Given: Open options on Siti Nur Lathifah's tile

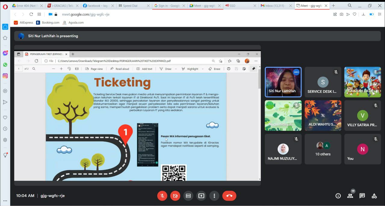Looking at the screenshot, I should coord(296,72).
